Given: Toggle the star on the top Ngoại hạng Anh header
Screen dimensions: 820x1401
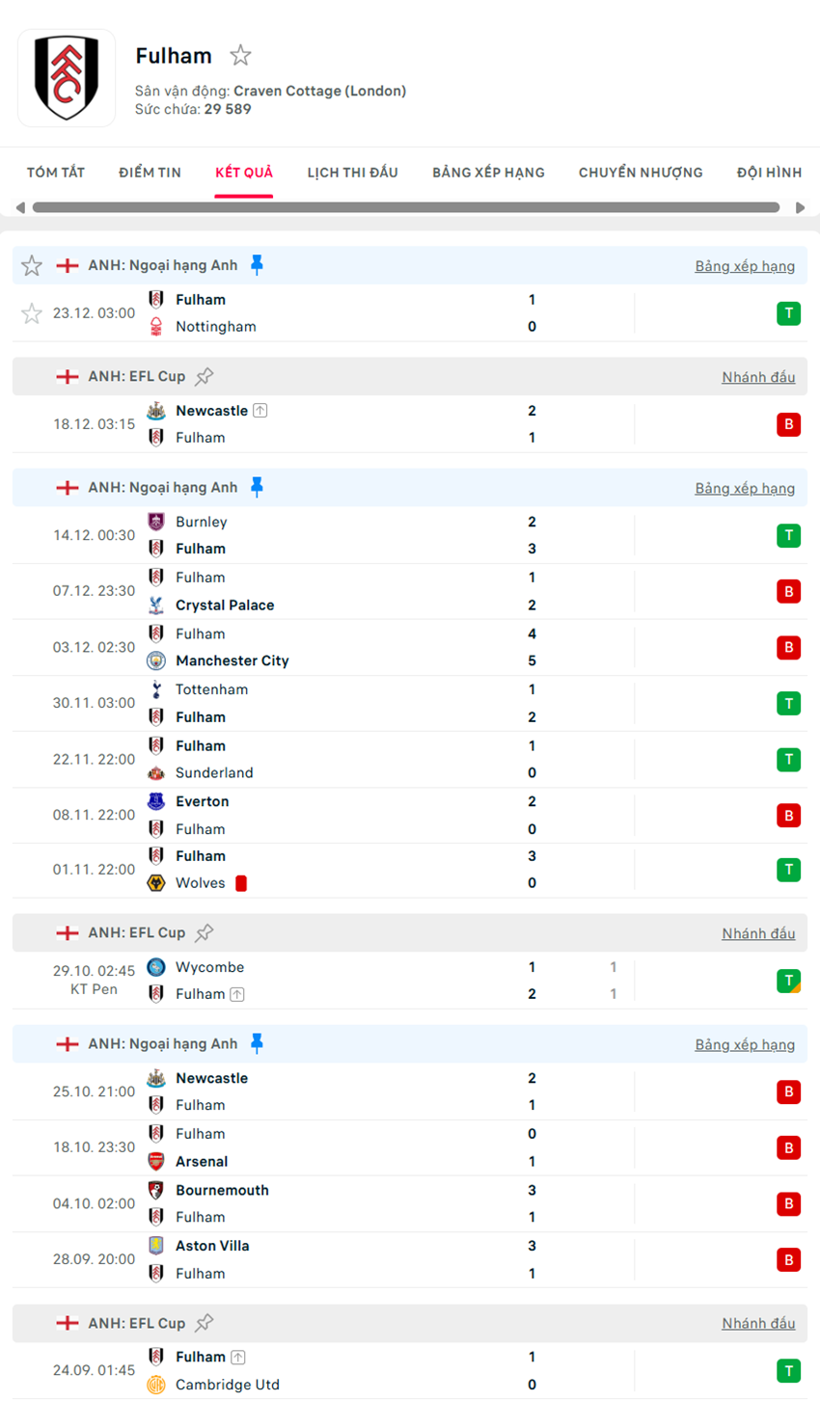Looking at the screenshot, I should pyautogui.click(x=32, y=266).
